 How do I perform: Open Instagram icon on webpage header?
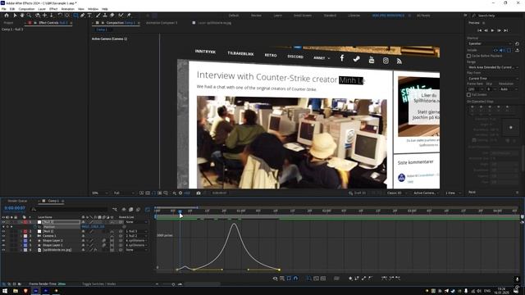(386, 61)
